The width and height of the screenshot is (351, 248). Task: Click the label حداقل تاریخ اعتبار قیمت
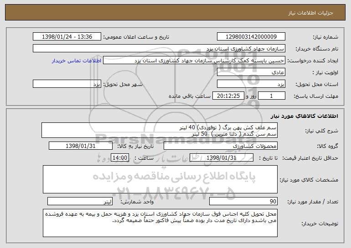tap(310, 158)
